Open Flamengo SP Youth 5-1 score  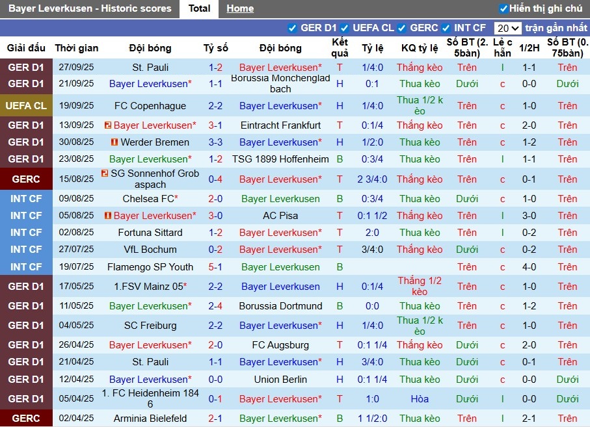pos(215,267)
